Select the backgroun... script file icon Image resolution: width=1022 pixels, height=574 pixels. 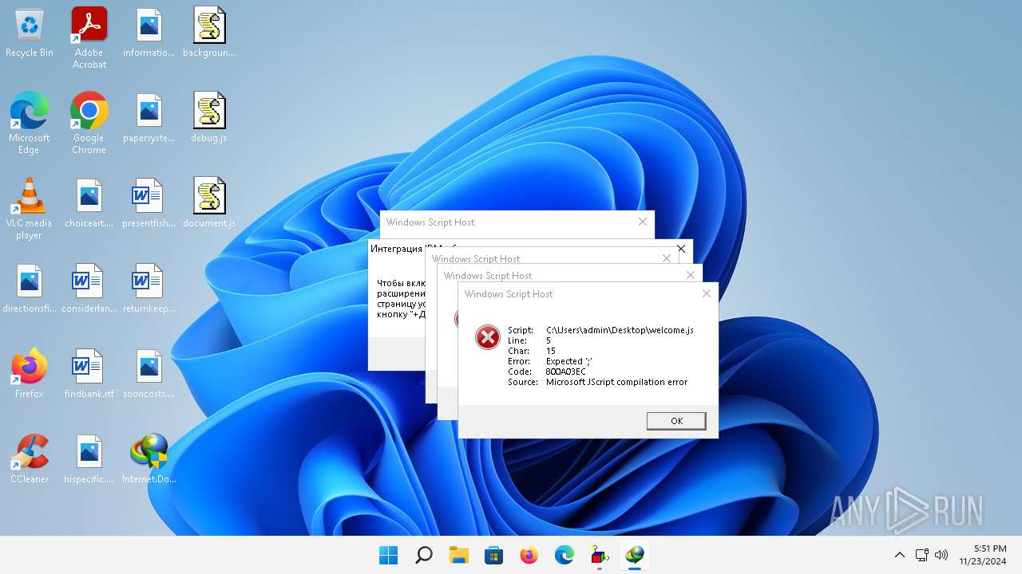[209, 33]
